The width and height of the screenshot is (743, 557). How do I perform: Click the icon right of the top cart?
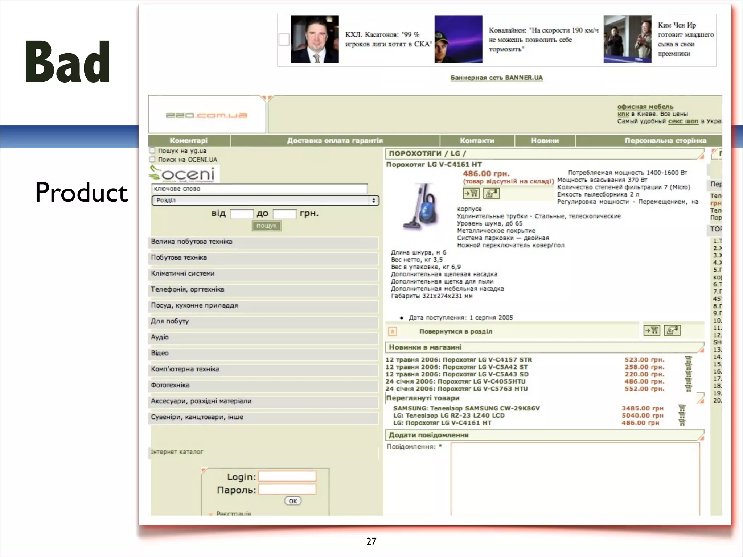click(491, 193)
